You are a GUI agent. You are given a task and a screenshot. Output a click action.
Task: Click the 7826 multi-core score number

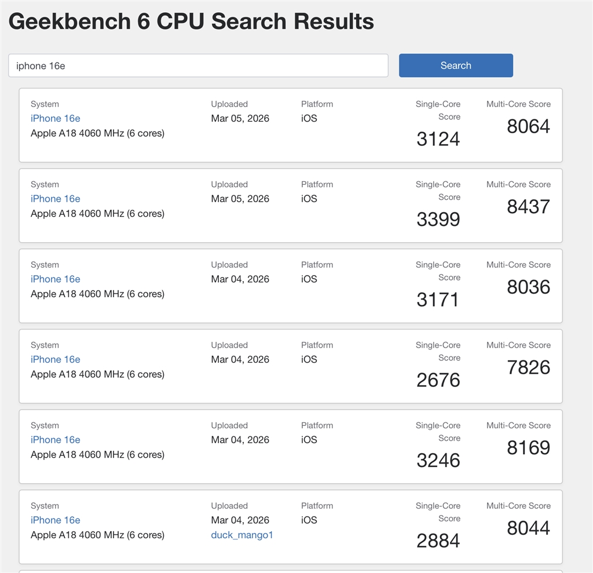[x=528, y=367]
